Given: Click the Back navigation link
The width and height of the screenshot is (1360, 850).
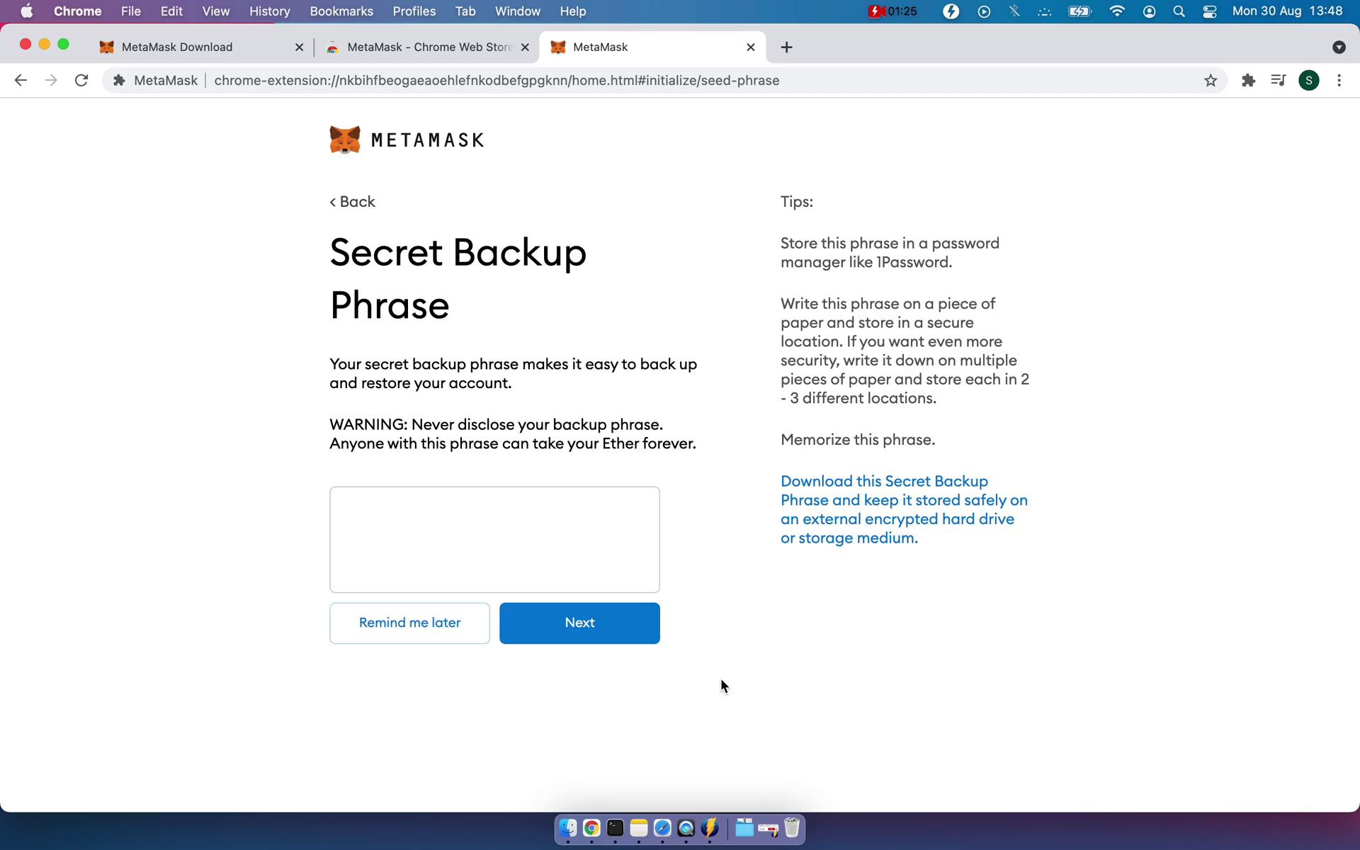Looking at the screenshot, I should pos(351,202).
